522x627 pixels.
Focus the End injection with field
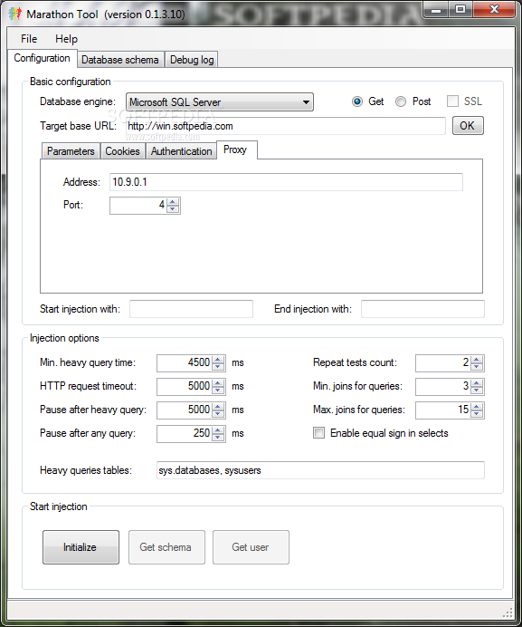click(423, 309)
